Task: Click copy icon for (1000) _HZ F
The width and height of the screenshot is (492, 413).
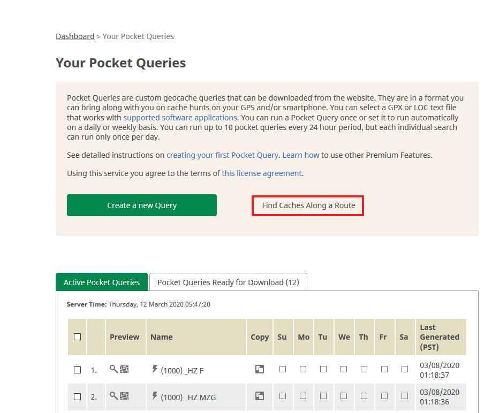Action: pos(260,369)
